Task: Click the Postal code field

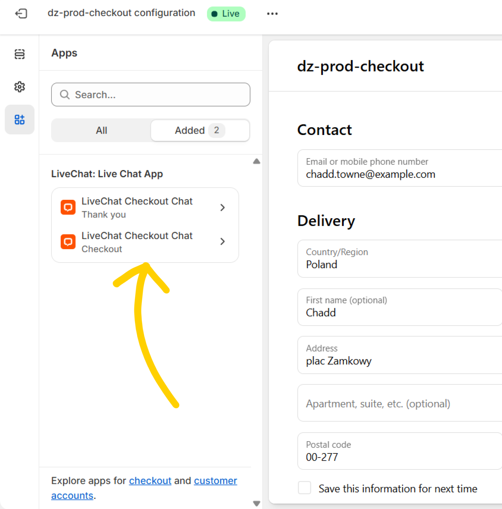Action: (400, 451)
